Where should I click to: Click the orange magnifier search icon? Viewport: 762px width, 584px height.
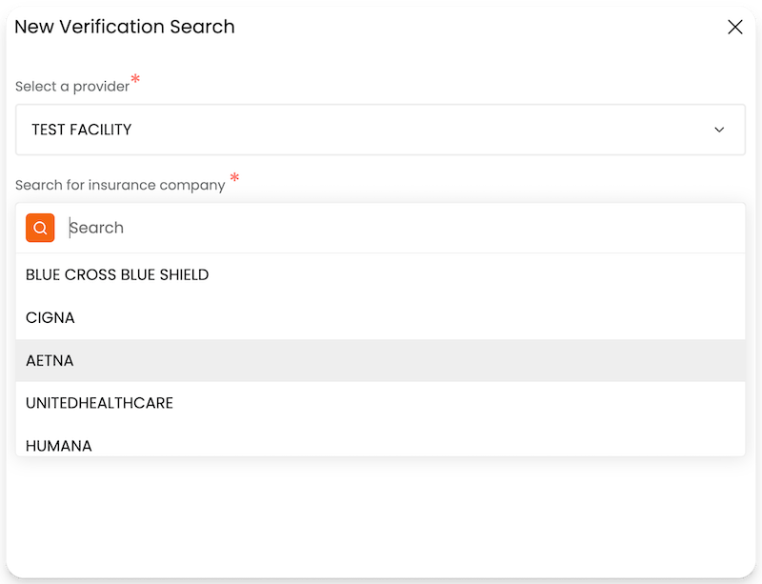pos(40,228)
